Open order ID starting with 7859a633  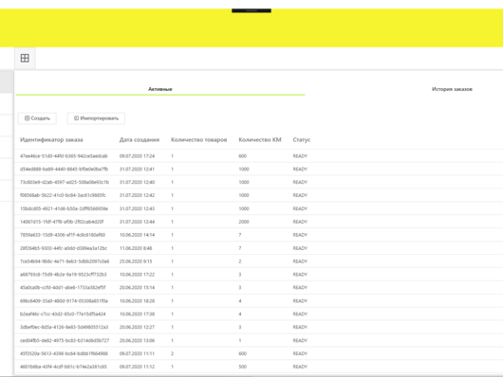click(x=63, y=235)
